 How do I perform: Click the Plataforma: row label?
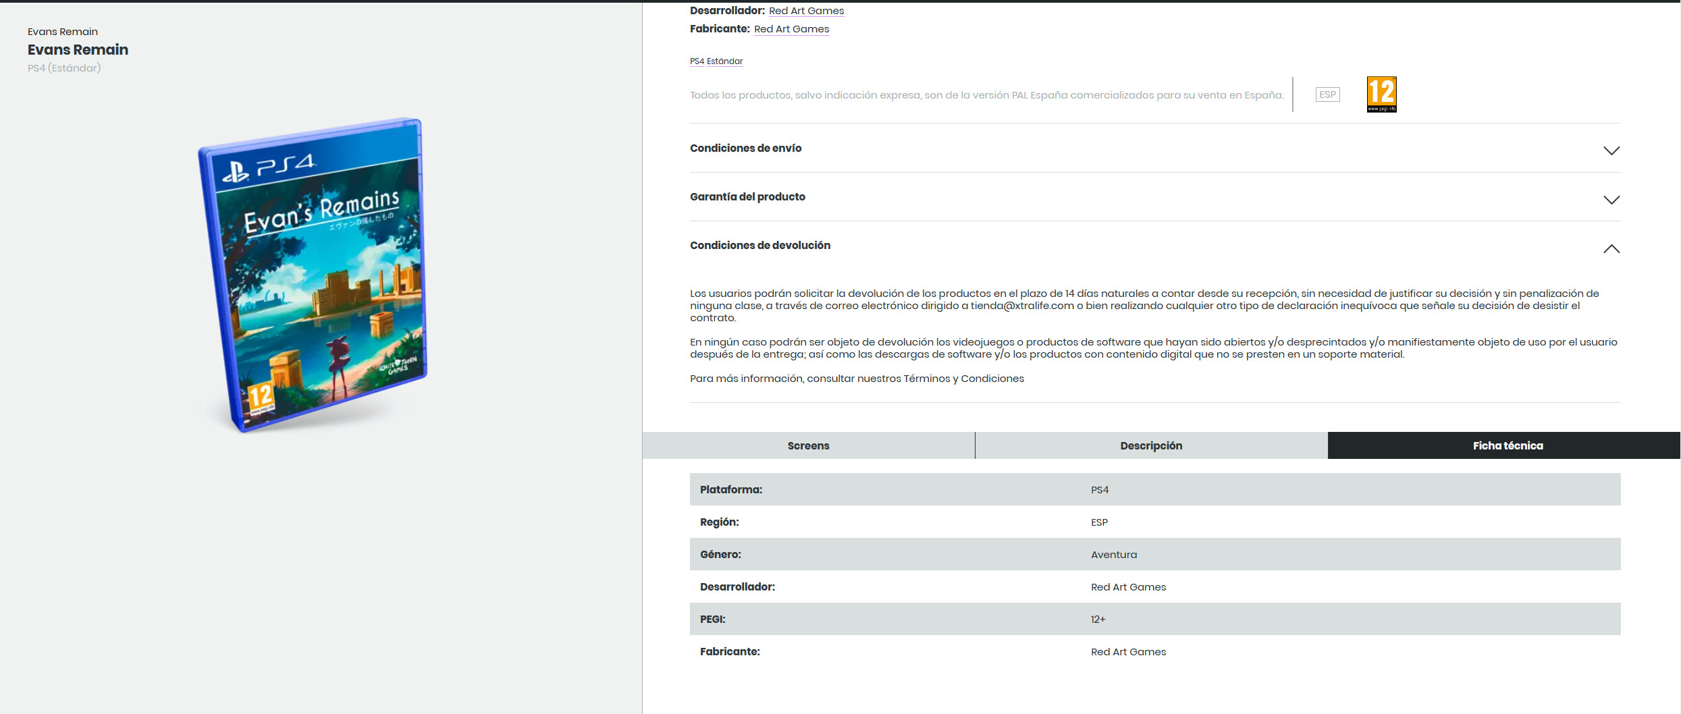[x=731, y=490]
